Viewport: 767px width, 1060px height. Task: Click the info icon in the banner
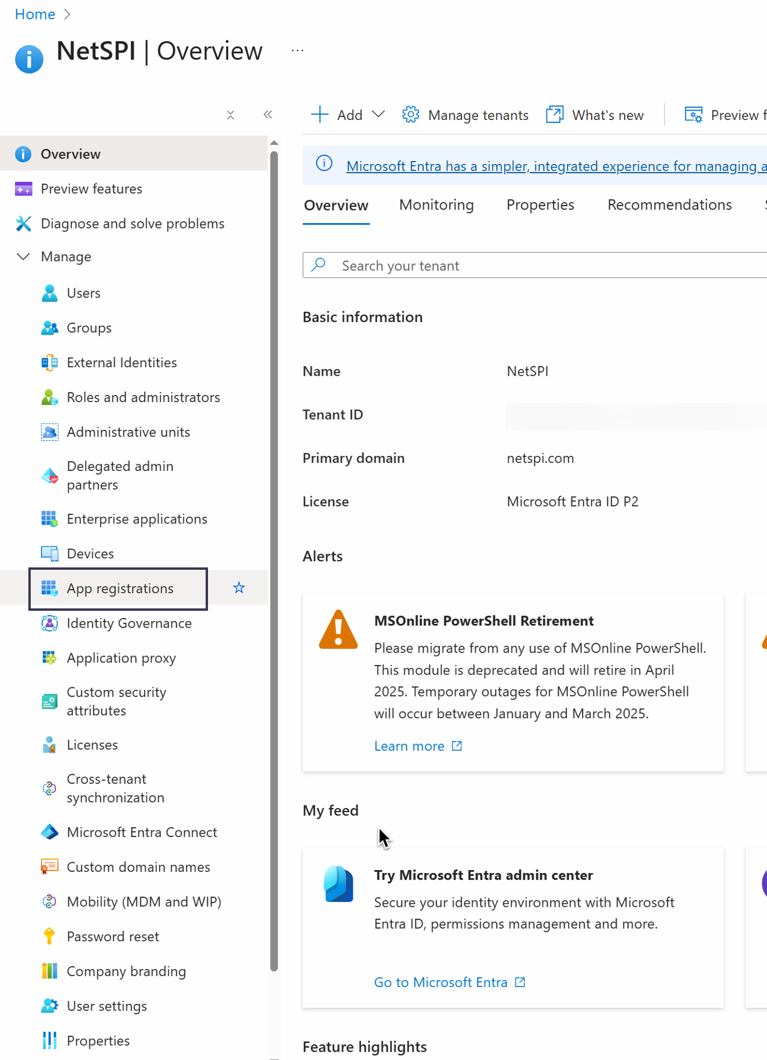[x=324, y=163]
